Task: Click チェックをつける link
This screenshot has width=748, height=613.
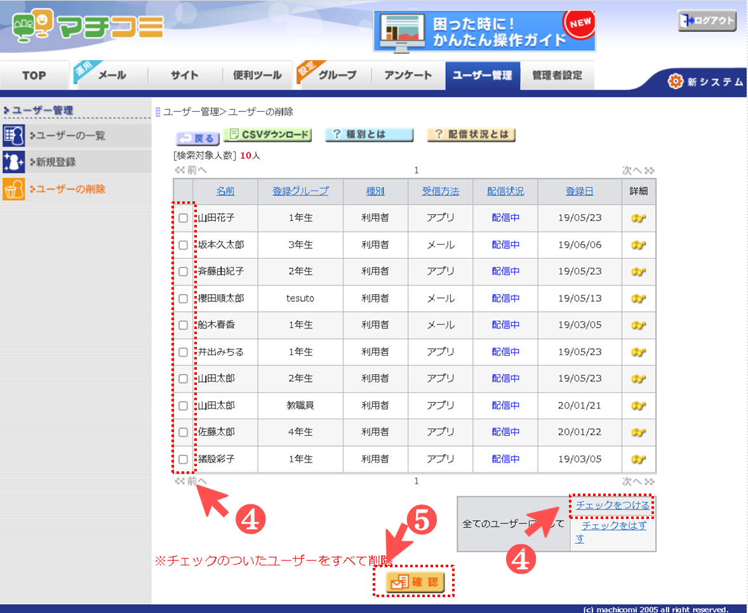Action: tap(612, 506)
